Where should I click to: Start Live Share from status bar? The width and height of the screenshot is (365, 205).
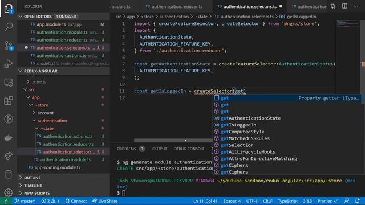105,201
